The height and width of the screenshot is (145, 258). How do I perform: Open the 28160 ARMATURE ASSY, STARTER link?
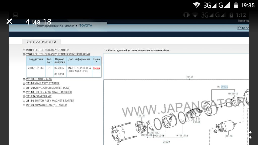click(46, 105)
